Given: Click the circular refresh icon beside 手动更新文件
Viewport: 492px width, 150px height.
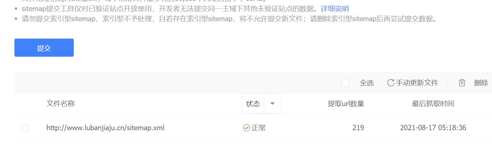Looking at the screenshot, I should (391, 83).
